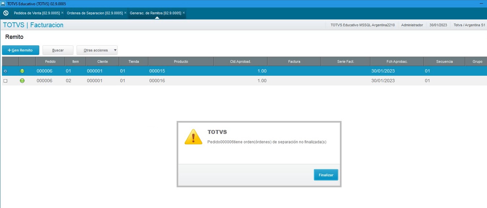Switch to Pedidos de Venta tab
Image resolution: width=487 pixels, height=208 pixels.
36,13
